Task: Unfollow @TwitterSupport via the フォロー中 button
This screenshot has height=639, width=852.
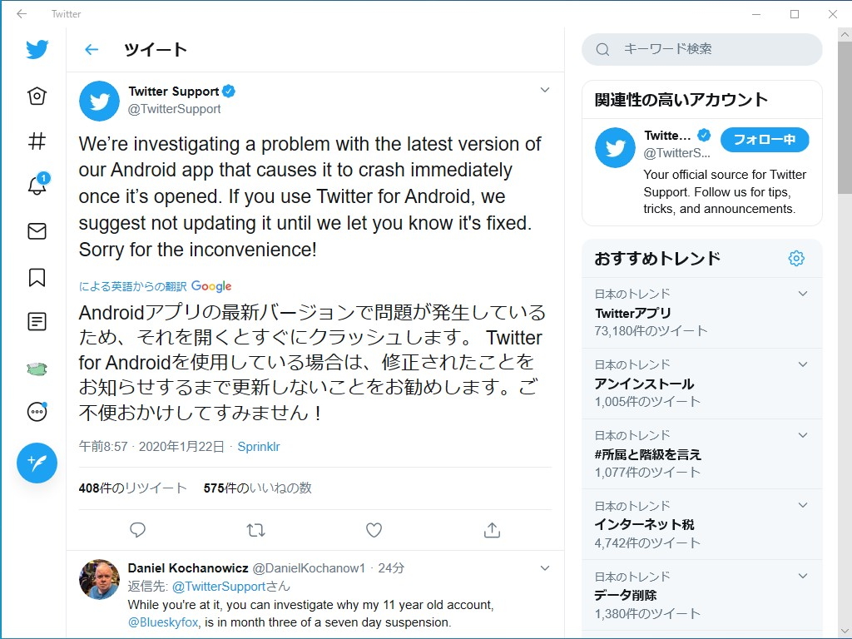Action: click(764, 140)
